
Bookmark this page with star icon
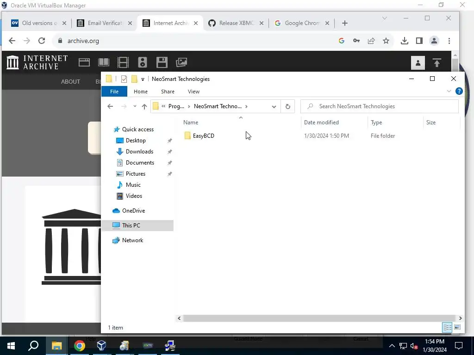(386, 41)
